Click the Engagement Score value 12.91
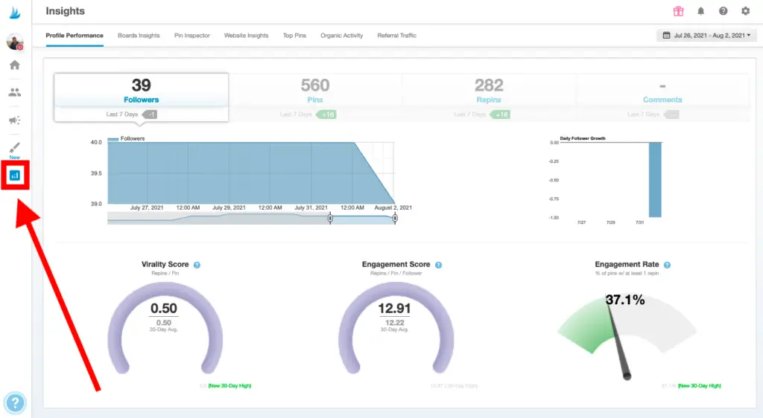This screenshot has height=418, width=763. [x=395, y=308]
